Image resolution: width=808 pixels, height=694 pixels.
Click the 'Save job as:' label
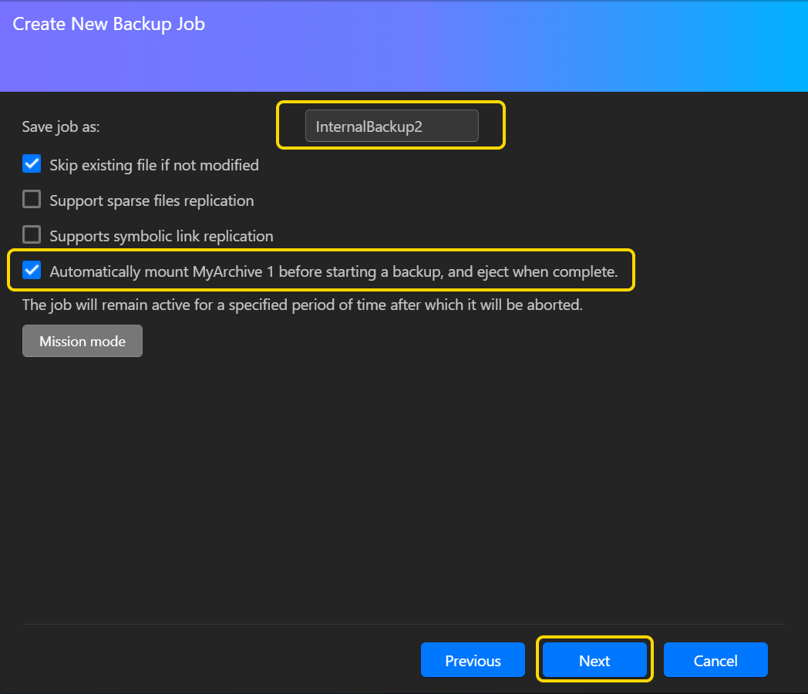coord(61,126)
